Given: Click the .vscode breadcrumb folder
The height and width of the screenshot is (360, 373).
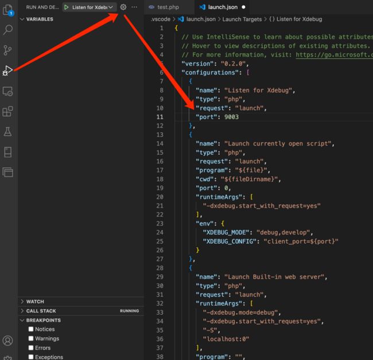Looking at the screenshot, I should 161,19.
